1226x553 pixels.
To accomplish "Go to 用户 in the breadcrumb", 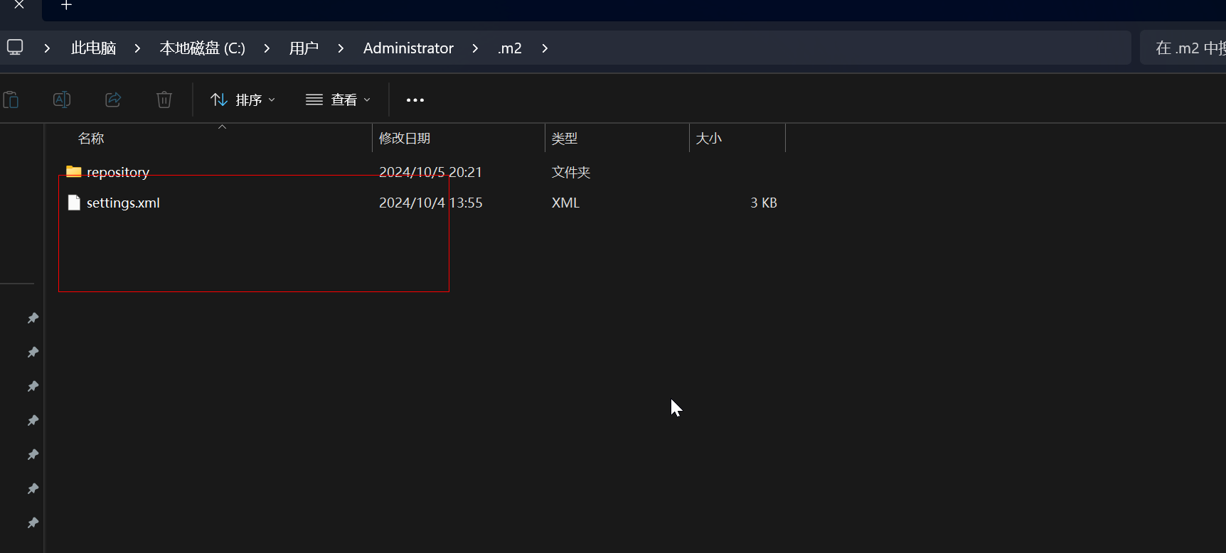I will pos(304,48).
